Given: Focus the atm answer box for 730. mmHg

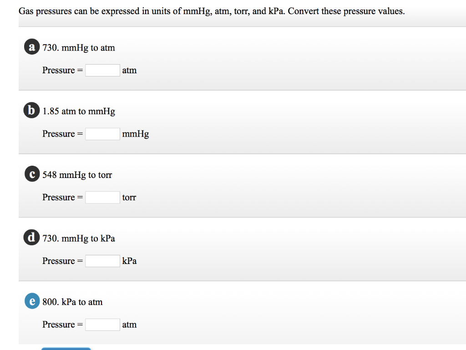Looking at the screenshot, I should pos(102,71).
